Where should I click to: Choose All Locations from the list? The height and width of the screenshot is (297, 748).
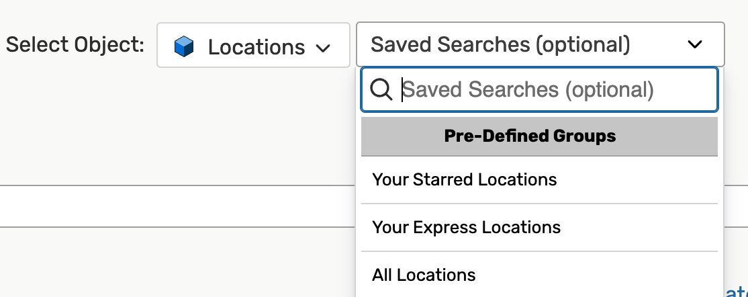click(424, 275)
